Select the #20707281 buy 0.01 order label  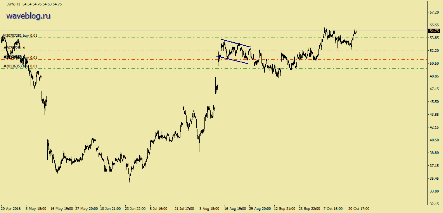coord(20,36)
